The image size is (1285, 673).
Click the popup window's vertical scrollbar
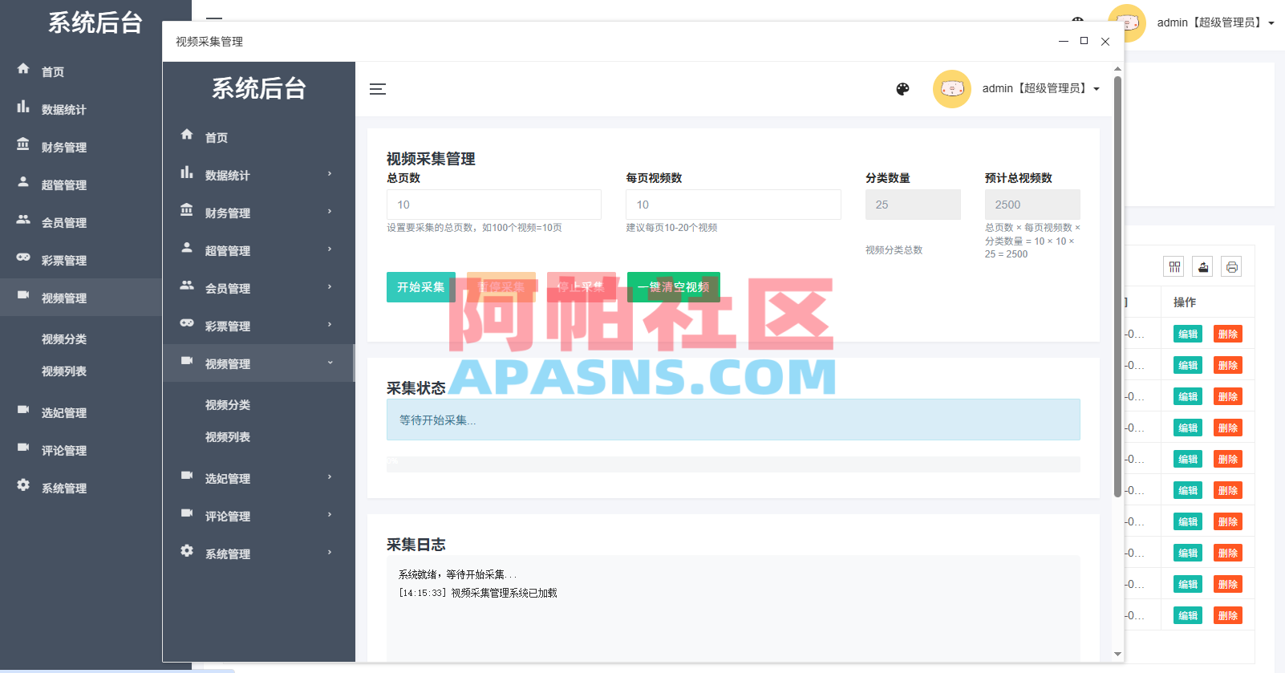pos(1117,286)
